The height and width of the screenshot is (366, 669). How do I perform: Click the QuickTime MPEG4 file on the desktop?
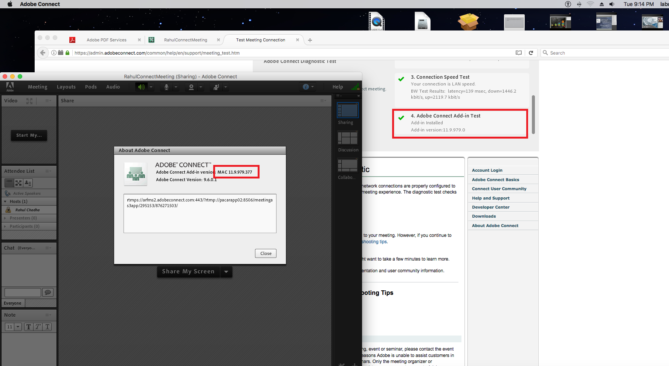click(x=376, y=21)
